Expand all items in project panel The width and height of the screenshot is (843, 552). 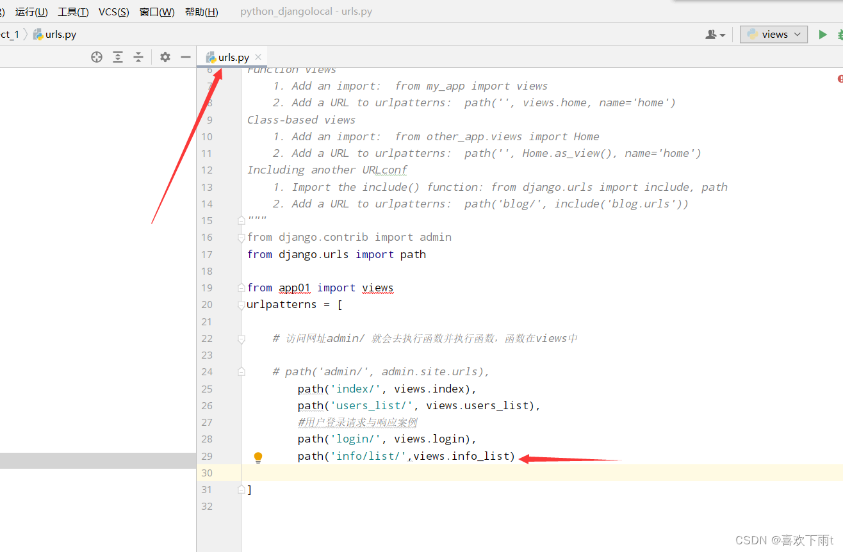coord(118,57)
